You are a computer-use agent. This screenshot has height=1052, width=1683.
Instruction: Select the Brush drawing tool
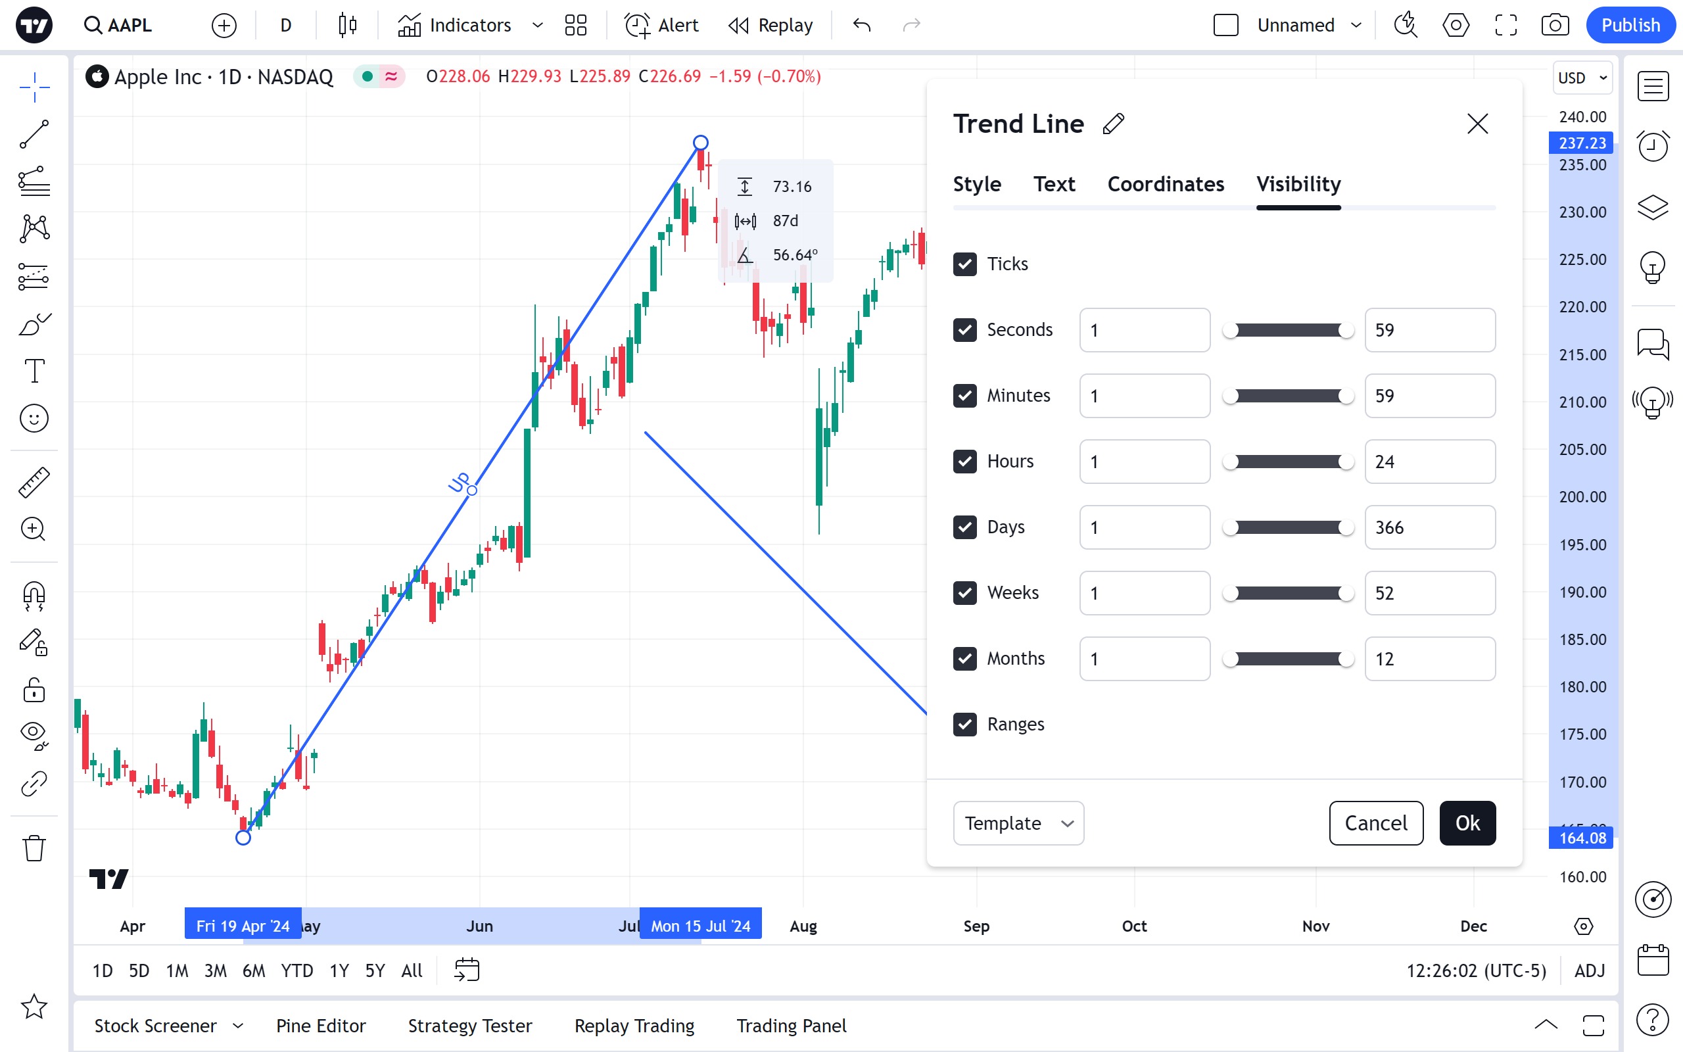coord(34,323)
